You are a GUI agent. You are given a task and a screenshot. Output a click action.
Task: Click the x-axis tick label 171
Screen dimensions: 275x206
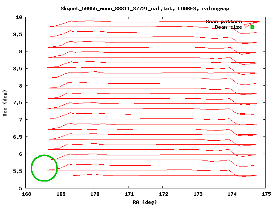129,194
